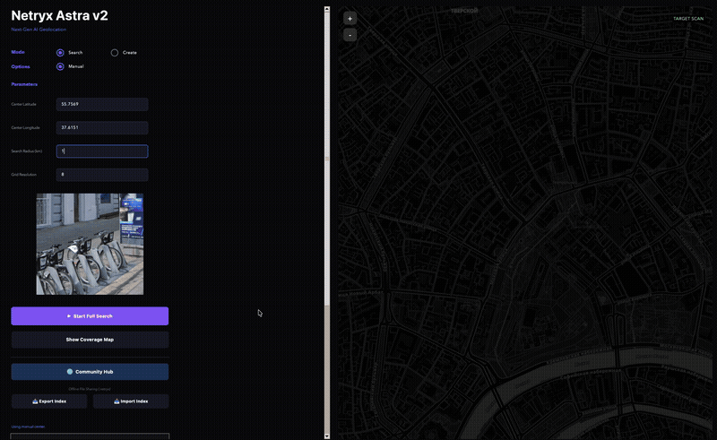Viewport: 717px width, 440px height.
Task: Click the Next-Gen AI Geolocation subtitle
Action: click(x=39, y=30)
